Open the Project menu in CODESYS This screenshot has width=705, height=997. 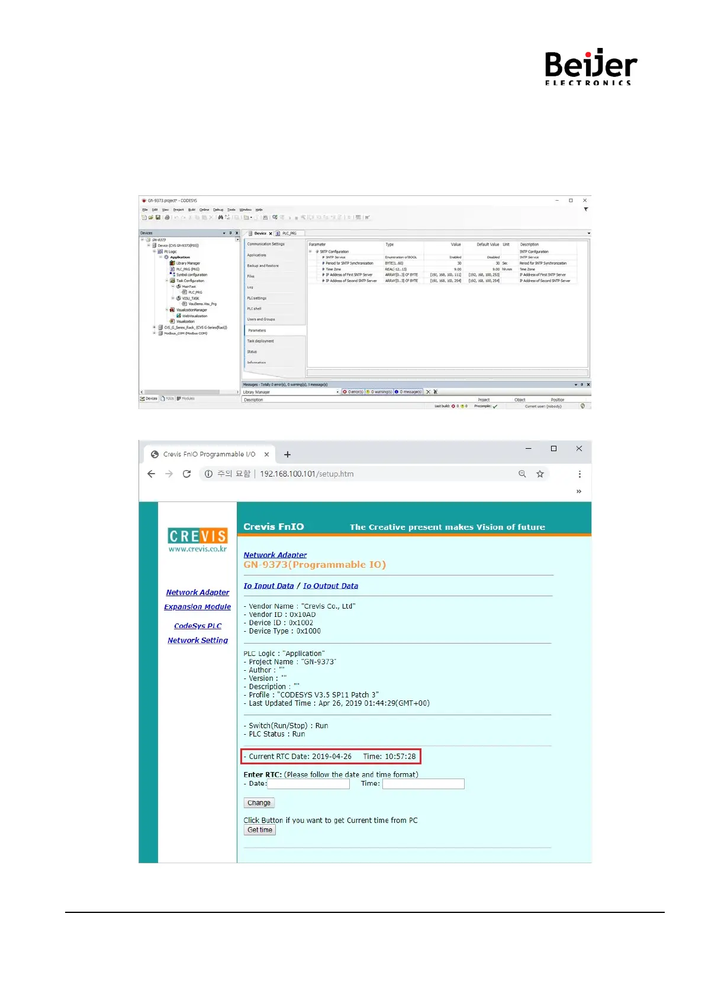178,210
